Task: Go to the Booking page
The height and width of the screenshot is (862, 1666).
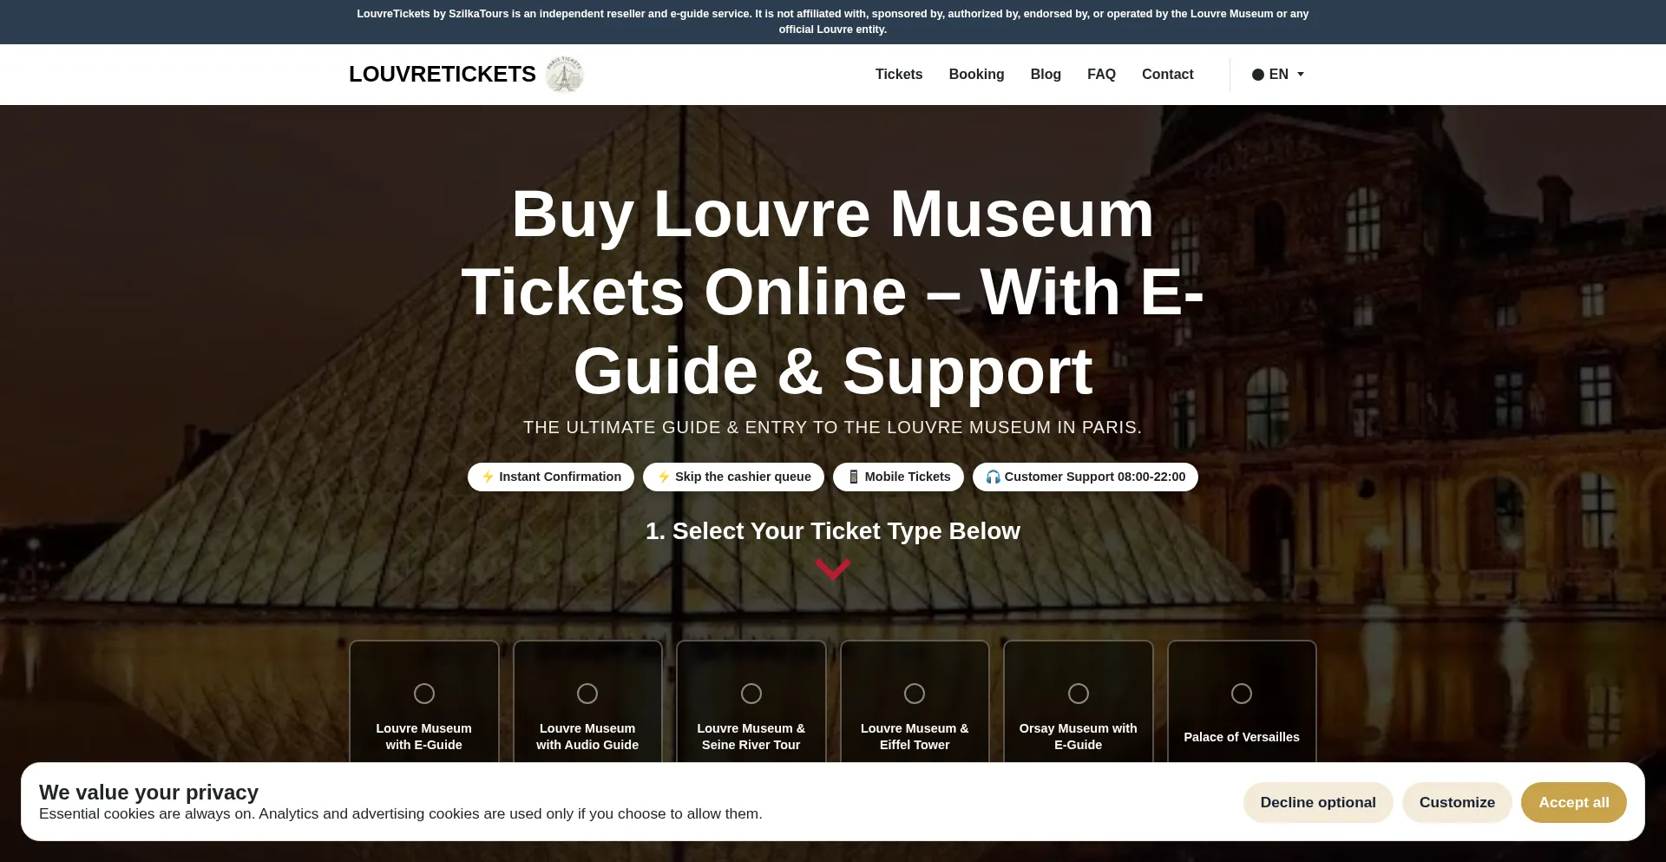Action: coord(976,75)
